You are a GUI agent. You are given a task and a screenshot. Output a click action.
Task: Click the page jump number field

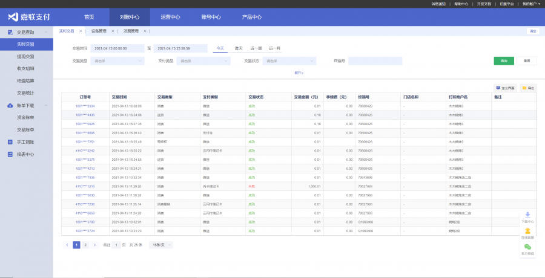click(116, 245)
